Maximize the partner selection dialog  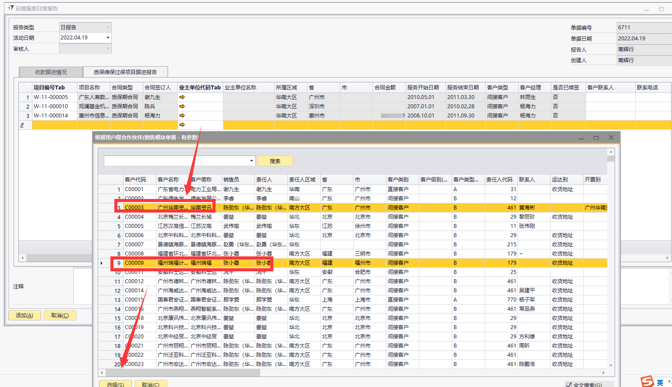[x=596, y=138]
